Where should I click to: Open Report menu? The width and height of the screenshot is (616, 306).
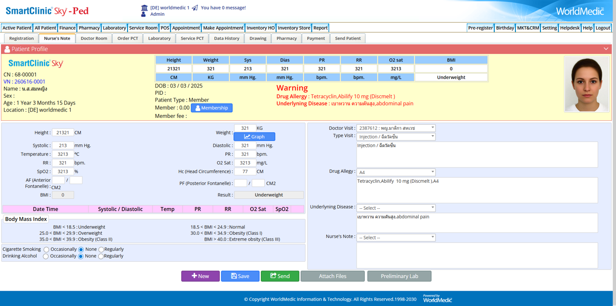(321, 28)
